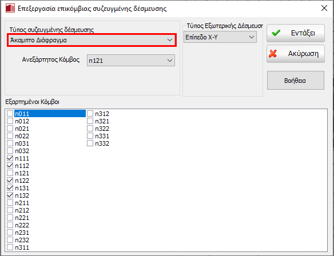Image resolution: width=334 pixels, height=256 pixels.
Task: Click the green checkmark on Εντάξει
Action: tap(276, 33)
